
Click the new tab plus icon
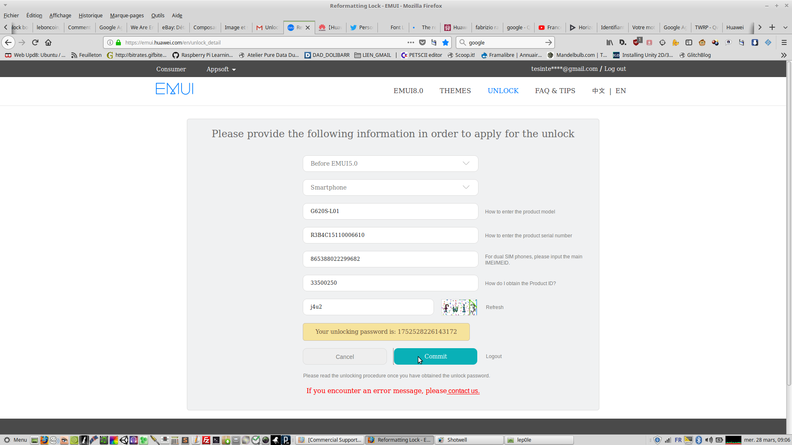tap(772, 27)
